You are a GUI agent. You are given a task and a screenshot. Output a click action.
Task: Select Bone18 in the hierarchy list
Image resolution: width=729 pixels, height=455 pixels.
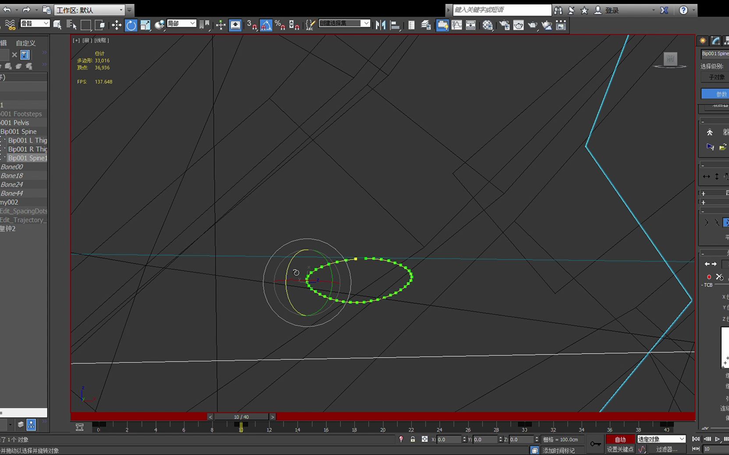(12, 175)
